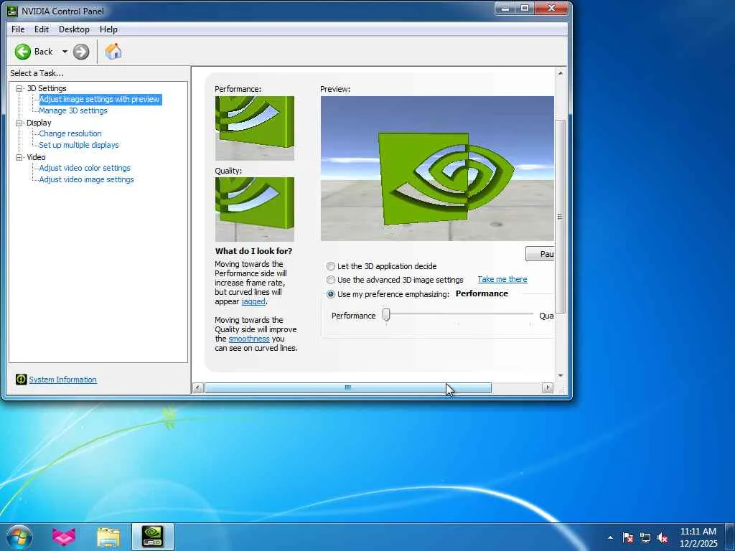This screenshot has height=551, width=735.
Task: Select 'Let the 3D application decide' option
Action: click(x=331, y=266)
